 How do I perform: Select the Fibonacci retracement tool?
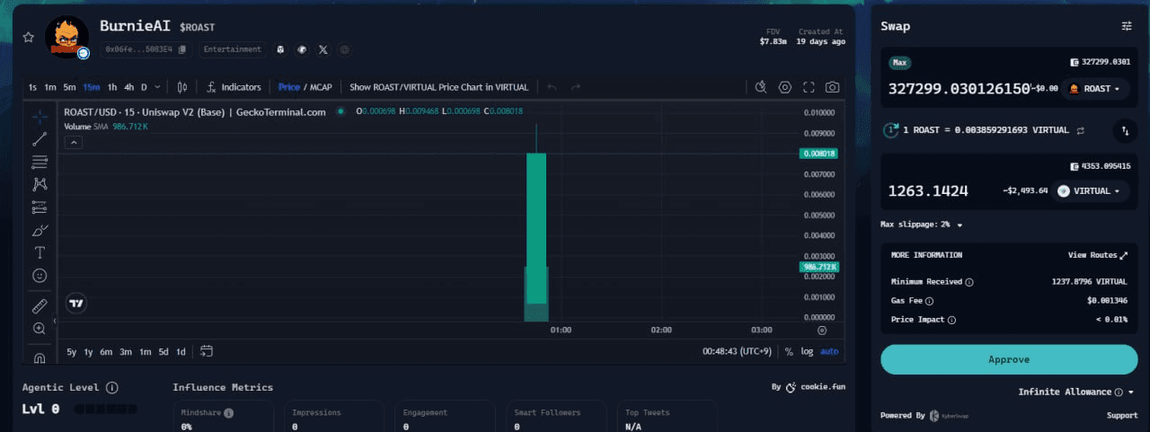pos(40,162)
